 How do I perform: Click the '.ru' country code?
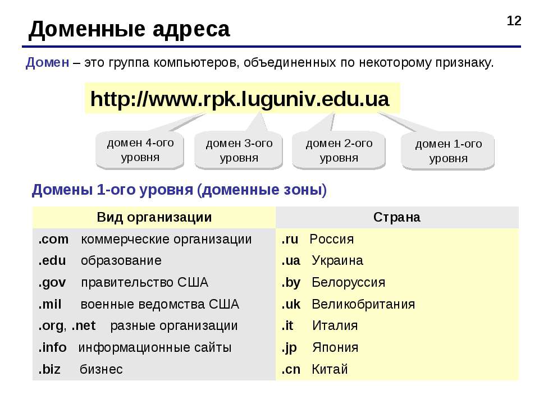(x=290, y=239)
